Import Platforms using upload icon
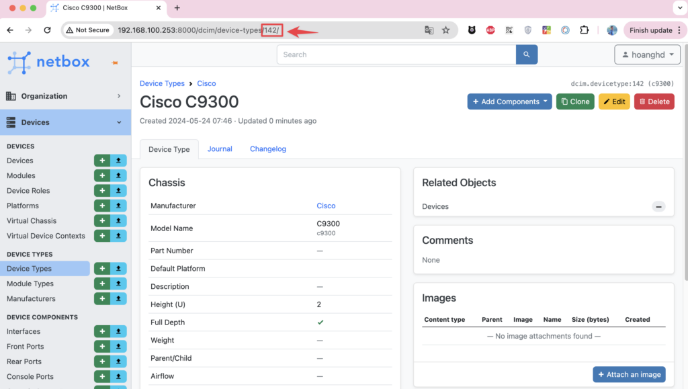The image size is (688, 389). pyautogui.click(x=118, y=206)
